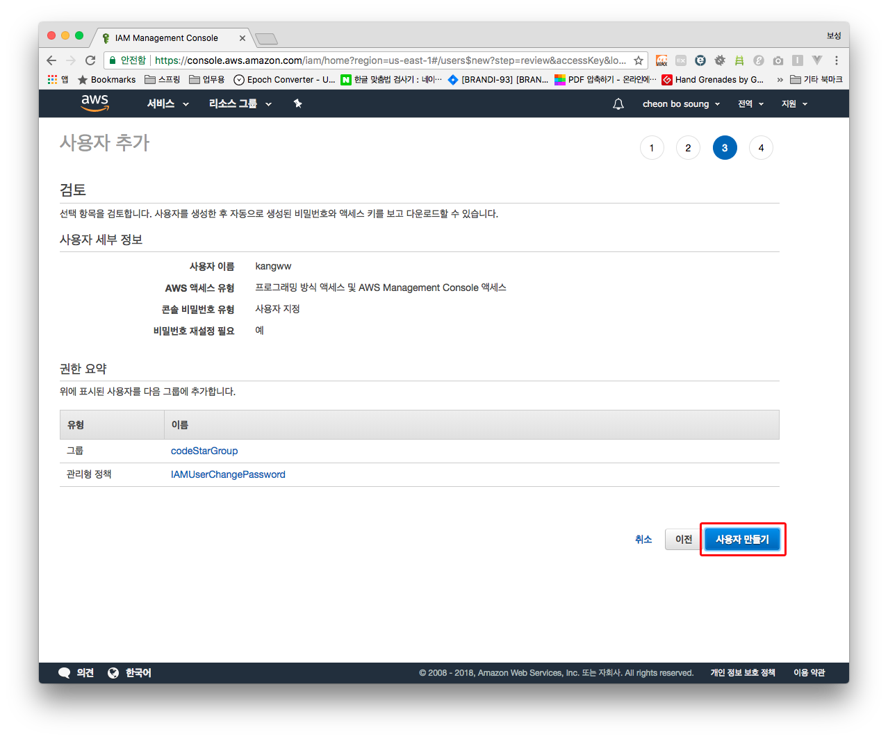Click the globe language icon in footer
This screenshot has width=888, height=739.
coord(113,672)
